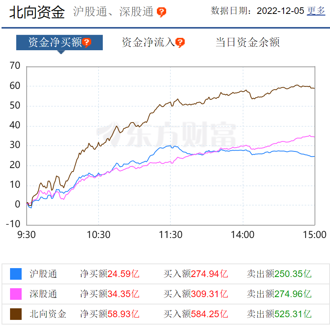Screen dimensions: 330x328
Task: Click the 买入额309.31亿 cell
Action: [196, 294]
